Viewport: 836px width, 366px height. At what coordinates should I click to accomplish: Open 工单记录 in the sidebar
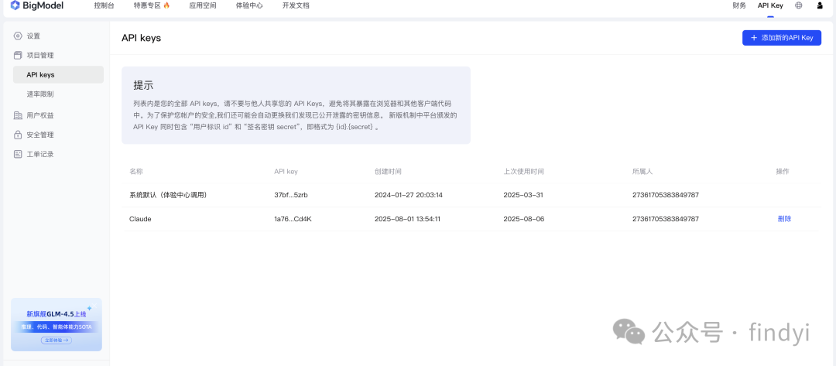pyautogui.click(x=40, y=155)
